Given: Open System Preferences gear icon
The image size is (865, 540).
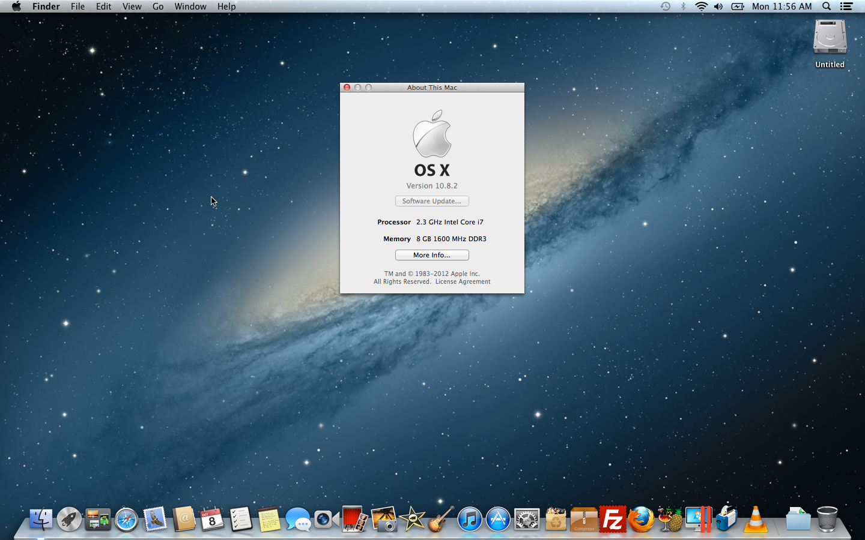Looking at the screenshot, I should point(527,520).
